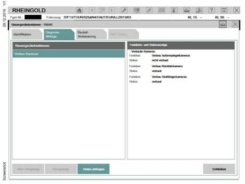Open the Bauteil-Ansteuerung tab
Image resolution: width=245 pixels, height=184 pixels.
(91, 34)
